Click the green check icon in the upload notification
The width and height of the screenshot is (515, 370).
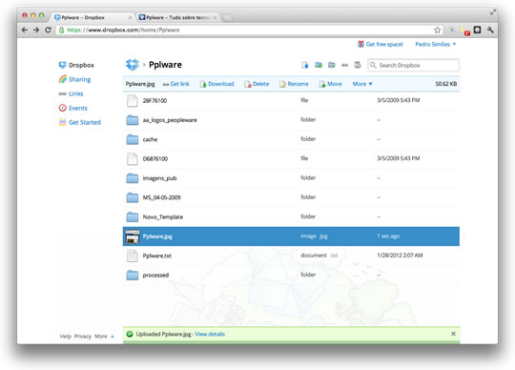(x=130, y=334)
